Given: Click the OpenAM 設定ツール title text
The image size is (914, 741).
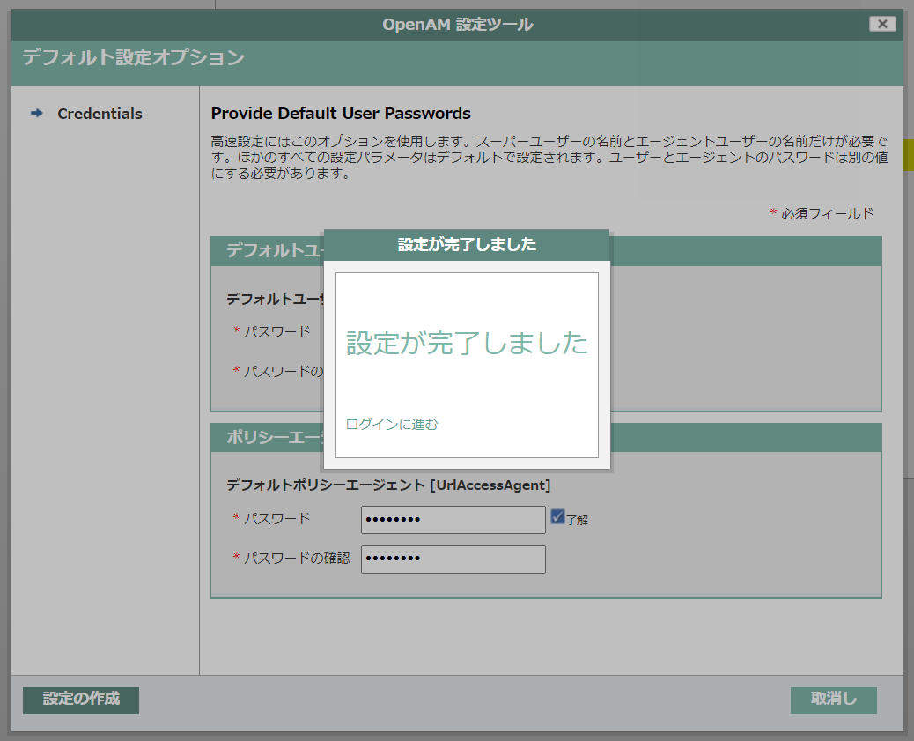Looking at the screenshot, I should [x=458, y=25].
